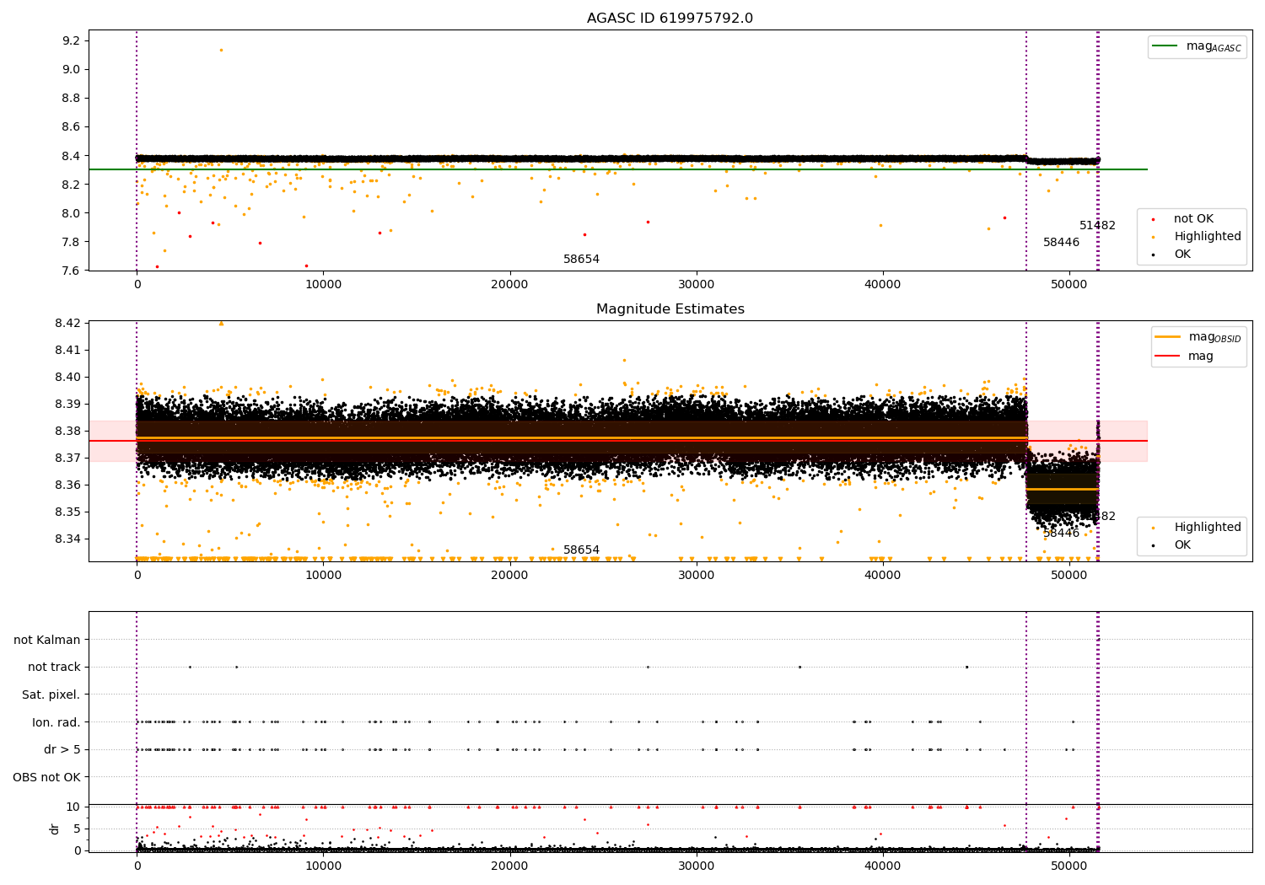Viewport: 1265px width, 885px height.
Task: Click the "8.8" y-axis tick label
Action: click(72, 99)
